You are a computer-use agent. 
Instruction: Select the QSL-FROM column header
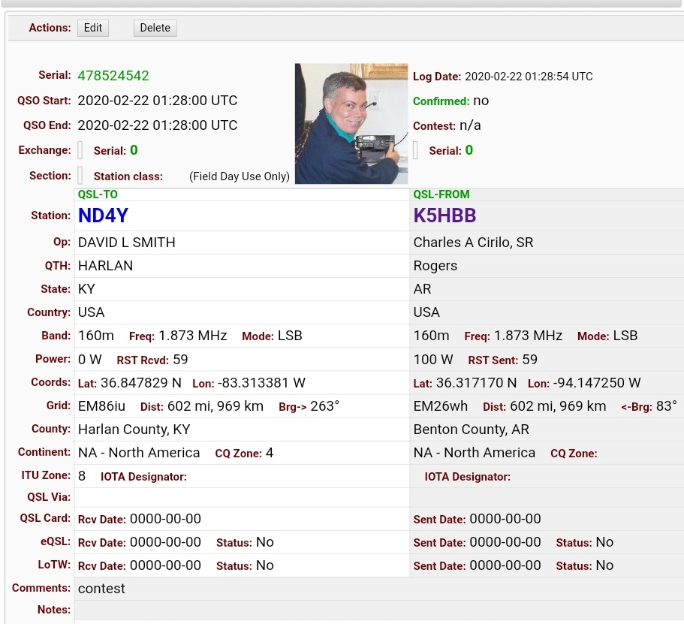441,194
